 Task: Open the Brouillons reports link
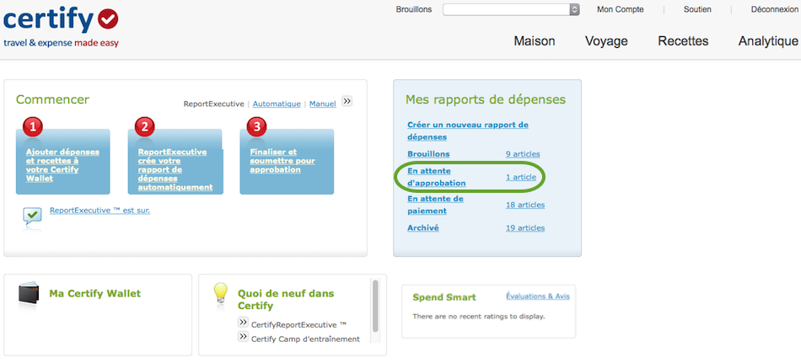(x=428, y=153)
